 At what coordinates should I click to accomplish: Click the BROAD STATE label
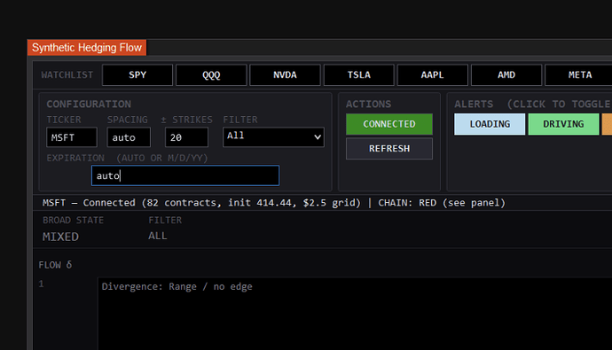coord(73,221)
